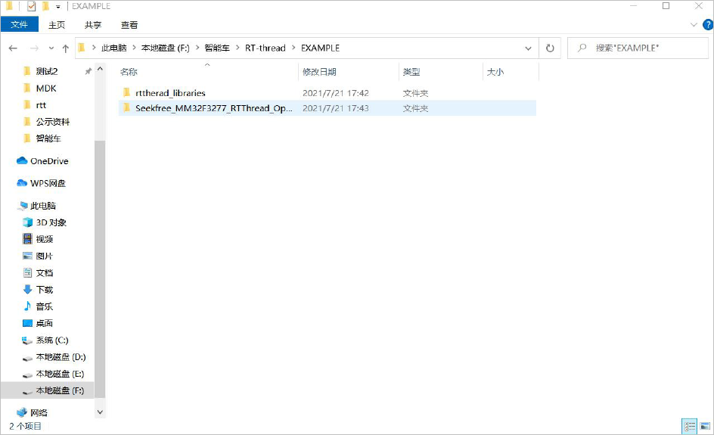The height and width of the screenshot is (435, 714).
Task: Go up one folder level arrow
Action: click(66, 48)
